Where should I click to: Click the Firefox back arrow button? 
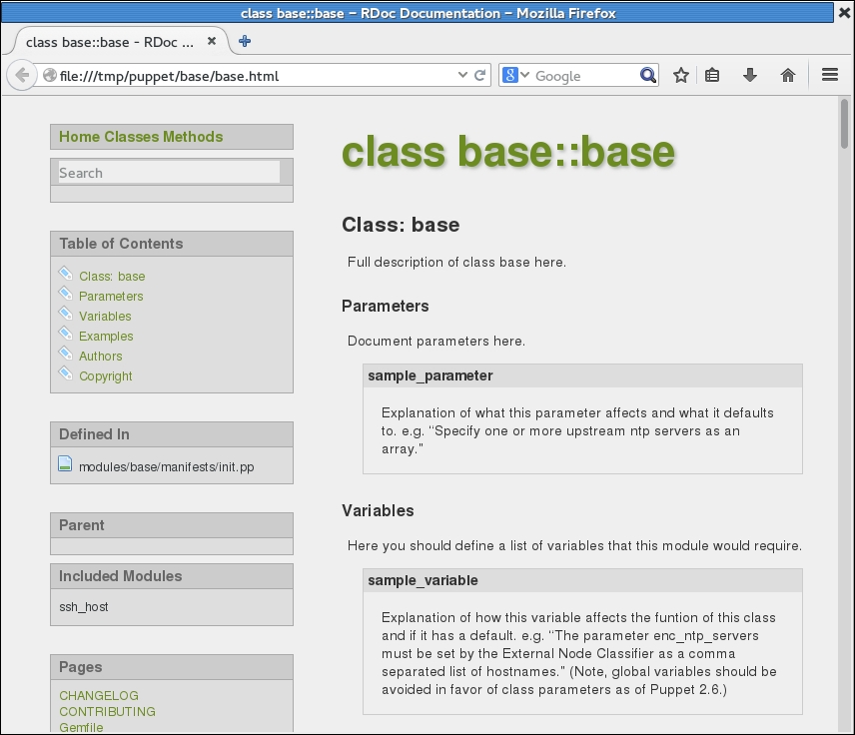[x=22, y=76]
